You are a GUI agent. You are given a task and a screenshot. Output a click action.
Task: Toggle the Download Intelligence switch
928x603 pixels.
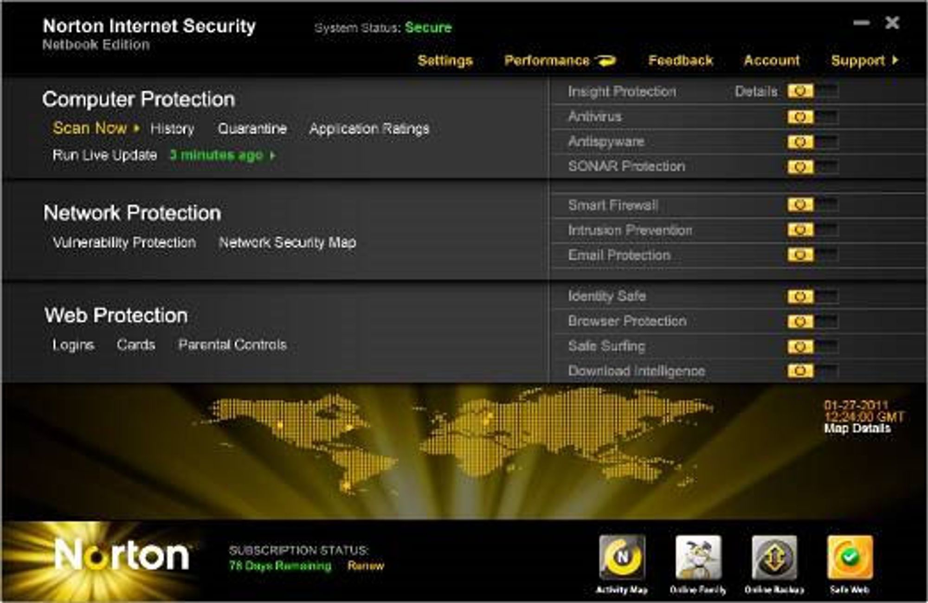pos(813,371)
